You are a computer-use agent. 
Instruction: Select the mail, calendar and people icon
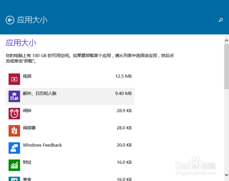click(14, 96)
